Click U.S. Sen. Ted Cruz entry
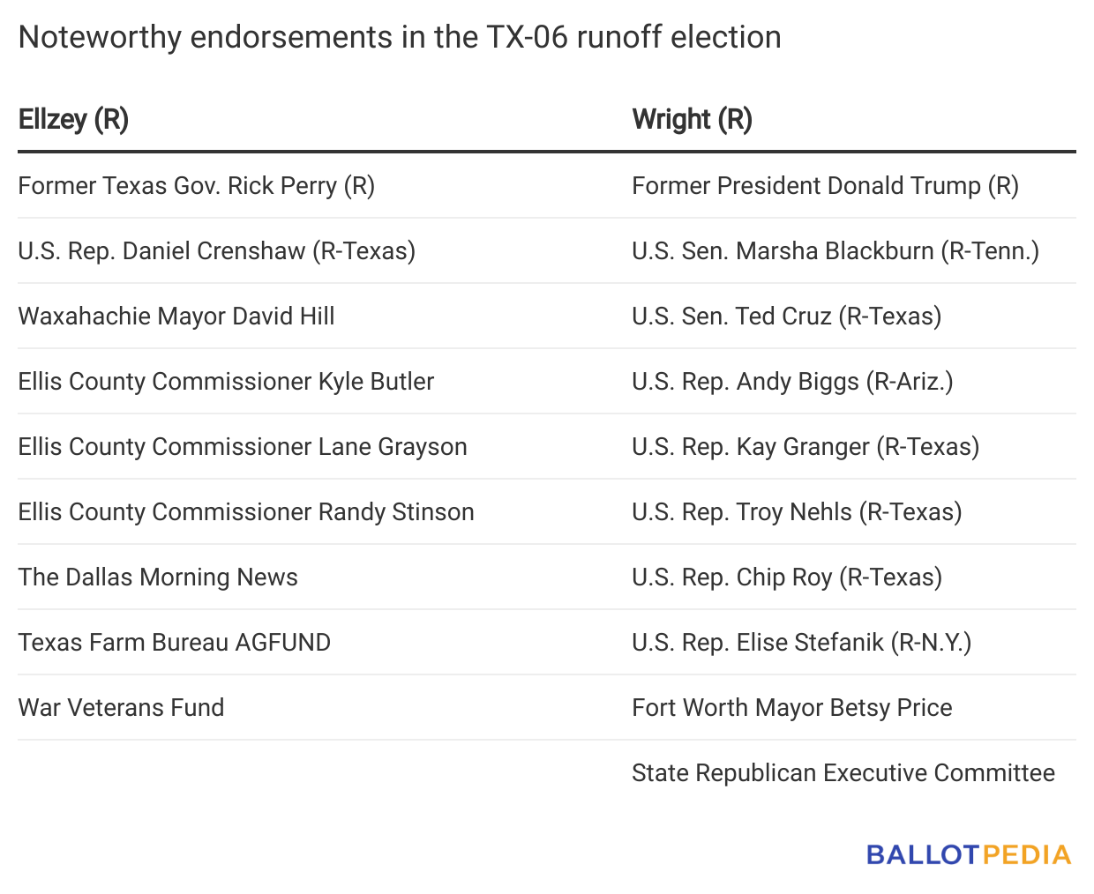The image size is (1094, 894). tap(786, 317)
